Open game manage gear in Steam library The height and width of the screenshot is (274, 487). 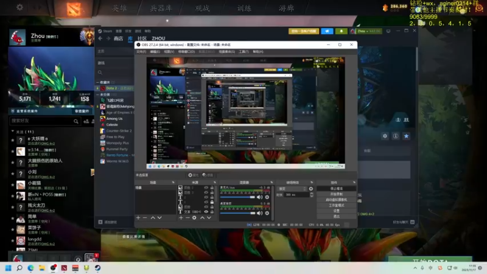tap(385, 136)
